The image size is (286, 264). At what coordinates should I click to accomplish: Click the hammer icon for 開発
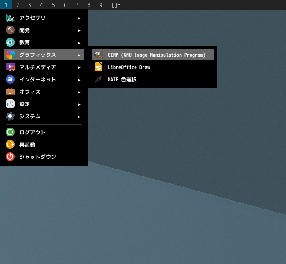(x=10, y=30)
